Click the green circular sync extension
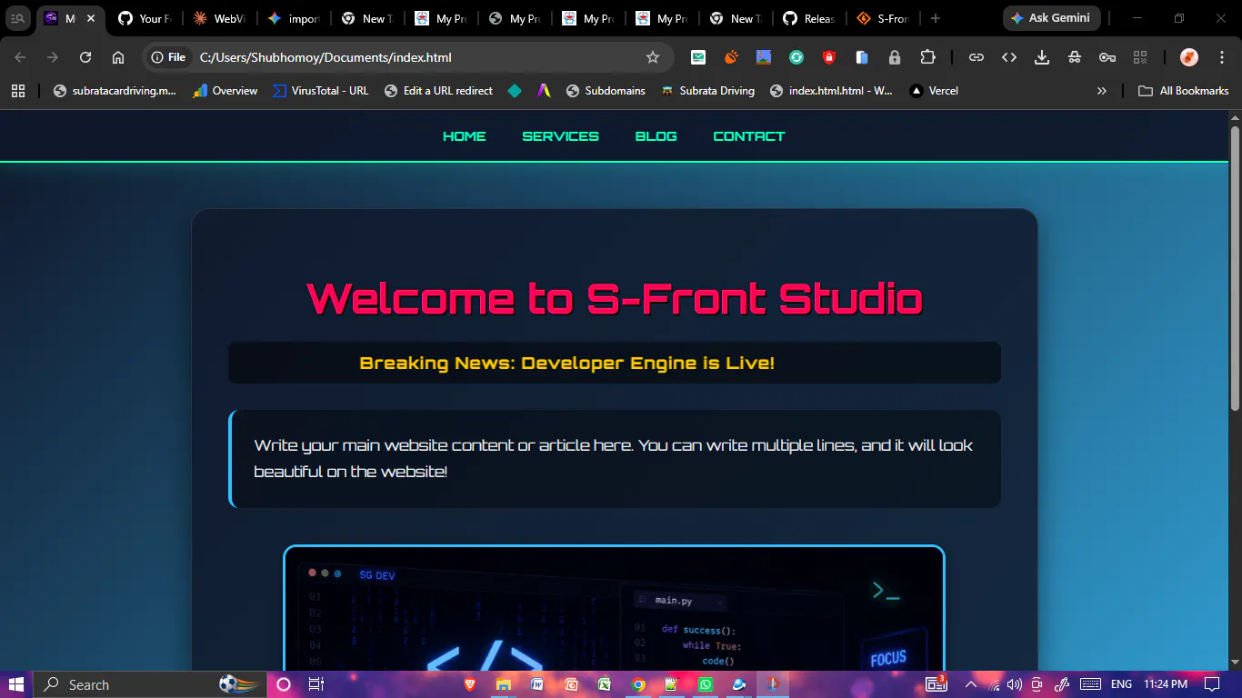This screenshot has width=1242, height=698. [x=796, y=57]
